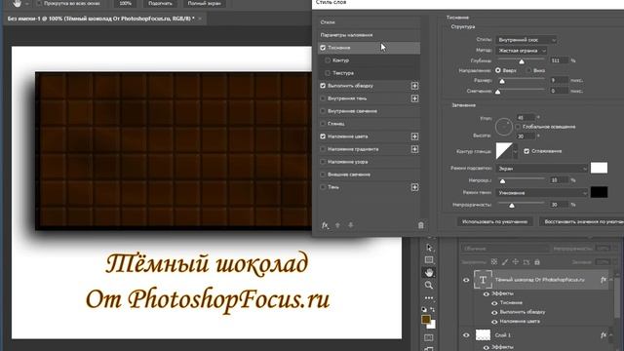This screenshot has height=351, width=624.
Task: Hide Слой 1 layer with its eye icon
Action: 466,335
